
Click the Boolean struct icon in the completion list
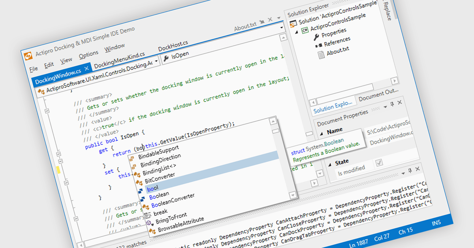coord(143,199)
